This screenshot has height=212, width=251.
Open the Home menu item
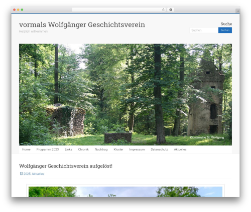(x=26, y=149)
